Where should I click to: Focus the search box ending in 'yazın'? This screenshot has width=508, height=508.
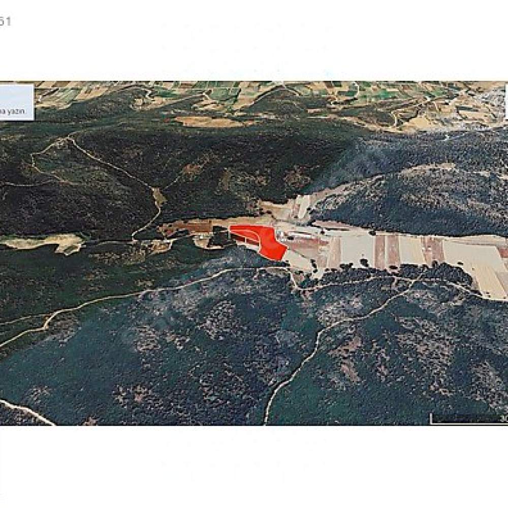[16, 103]
